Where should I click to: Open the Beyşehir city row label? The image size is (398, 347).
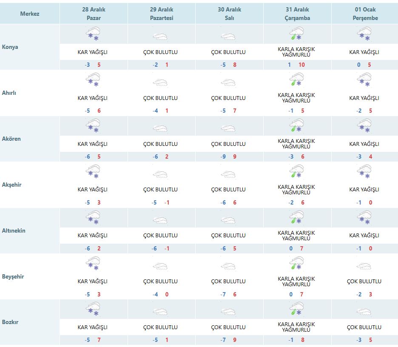click(13, 277)
